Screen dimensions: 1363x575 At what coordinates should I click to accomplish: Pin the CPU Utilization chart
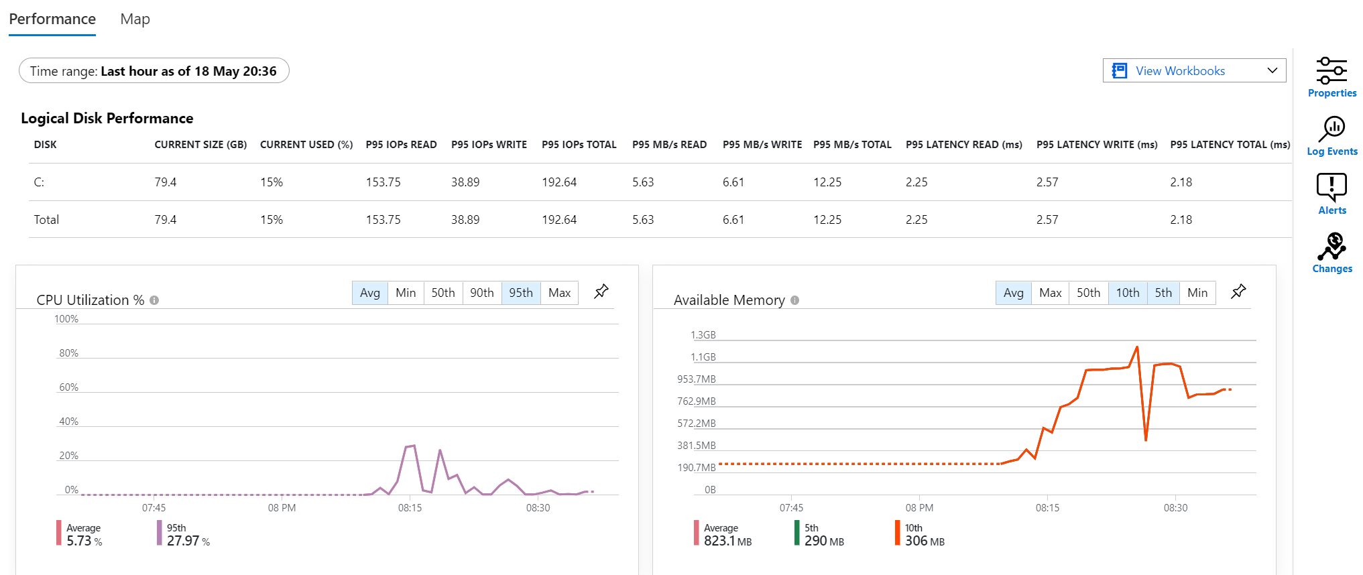point(601,292)
